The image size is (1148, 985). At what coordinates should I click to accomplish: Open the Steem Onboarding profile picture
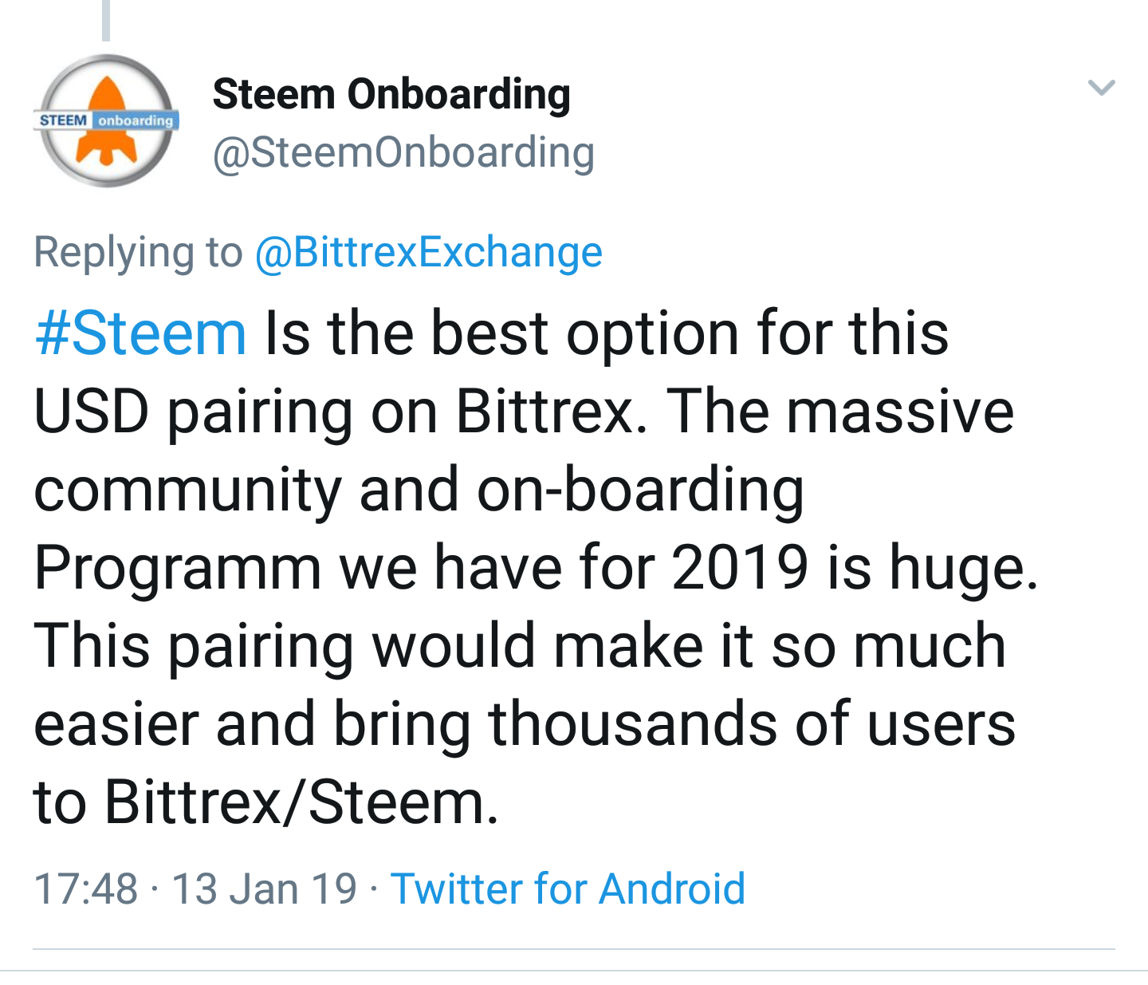coord(106,121)
